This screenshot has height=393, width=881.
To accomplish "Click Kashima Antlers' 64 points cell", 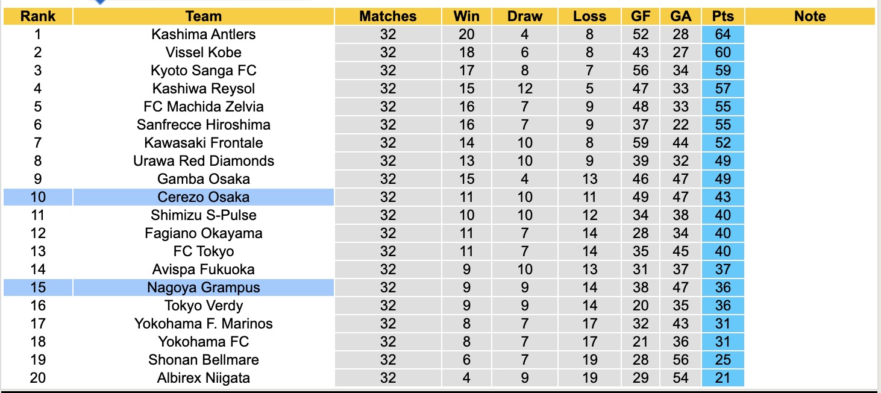I will (723, 34).
